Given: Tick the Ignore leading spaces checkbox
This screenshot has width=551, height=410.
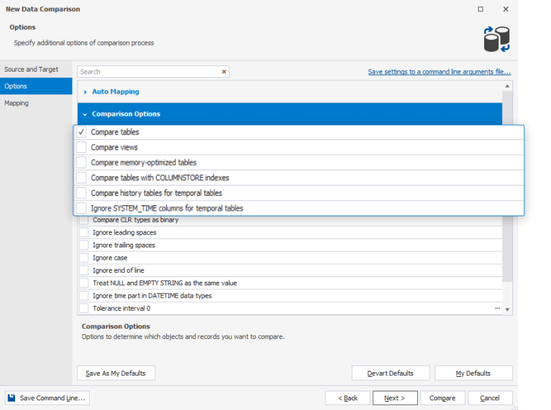Looking at the screenshot, I should click(83, 232).
